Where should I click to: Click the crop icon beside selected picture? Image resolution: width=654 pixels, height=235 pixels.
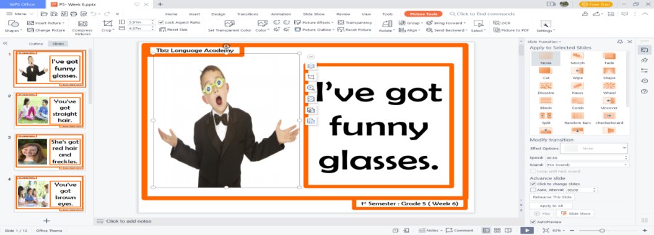[x=311, y=77]
